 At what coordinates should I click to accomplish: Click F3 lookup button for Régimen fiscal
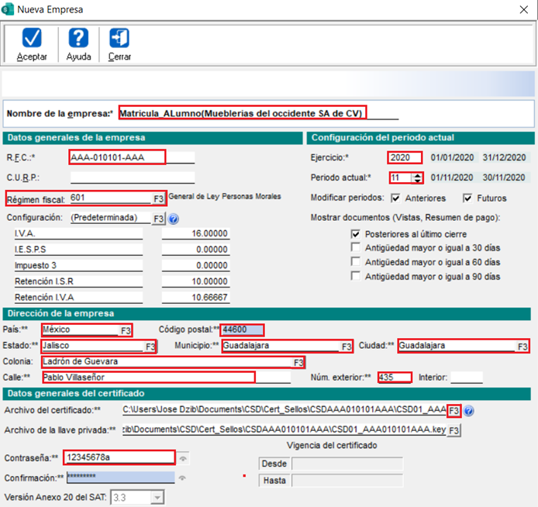tap(158, 198)
